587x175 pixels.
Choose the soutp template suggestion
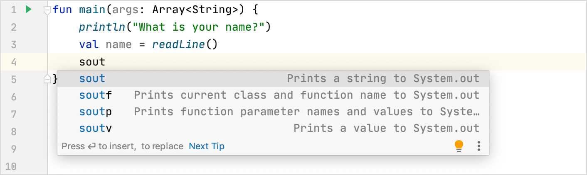(96, 112)
